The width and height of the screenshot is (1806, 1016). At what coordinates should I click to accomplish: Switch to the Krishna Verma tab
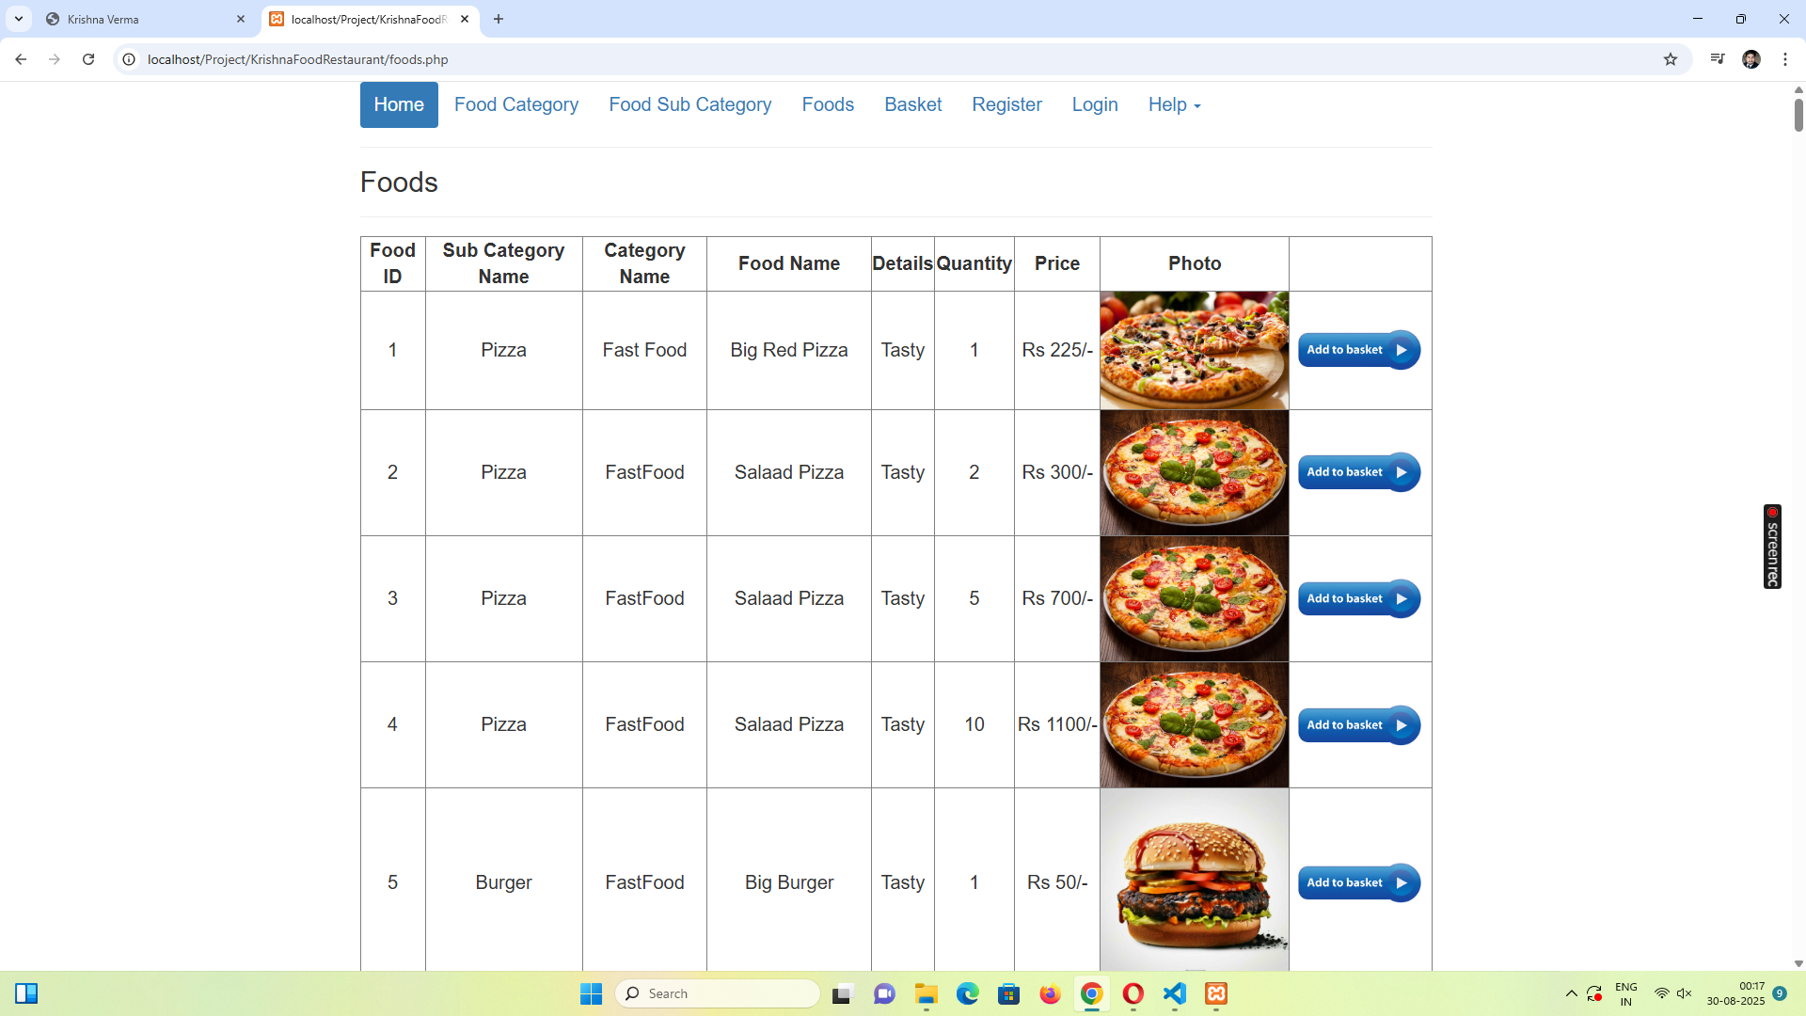(x=146, y=19)
